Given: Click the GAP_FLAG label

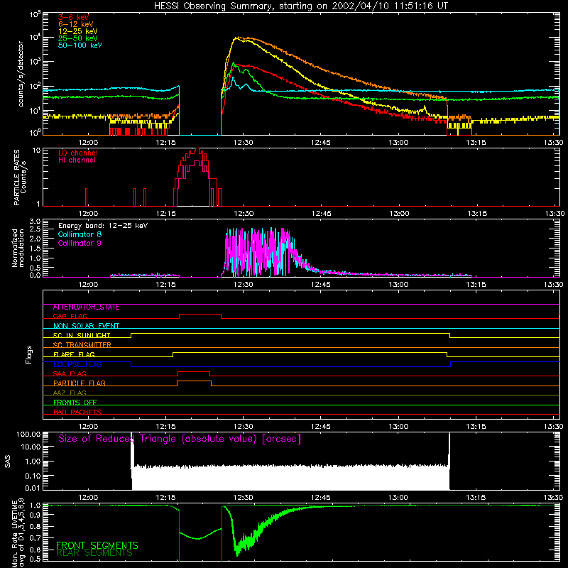Looking at the screenshot, I should 70,316.
